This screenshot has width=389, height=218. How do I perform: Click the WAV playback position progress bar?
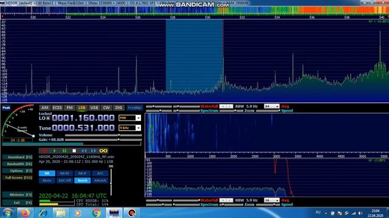[x=72, y=144]
